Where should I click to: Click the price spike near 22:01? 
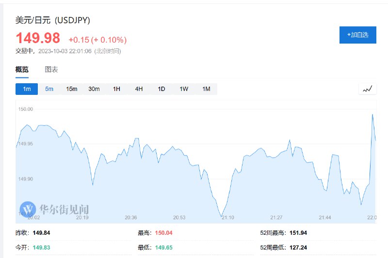(372, 115)
